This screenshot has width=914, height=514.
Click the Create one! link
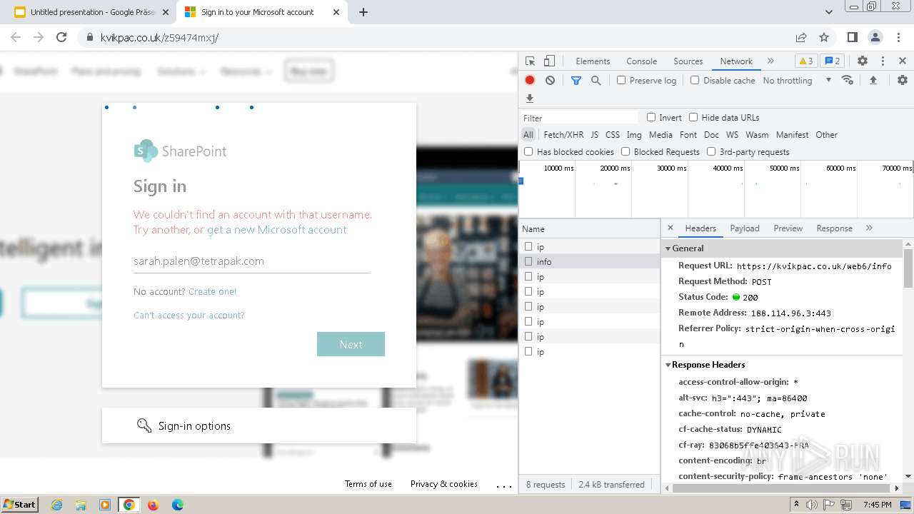(212, 291)
